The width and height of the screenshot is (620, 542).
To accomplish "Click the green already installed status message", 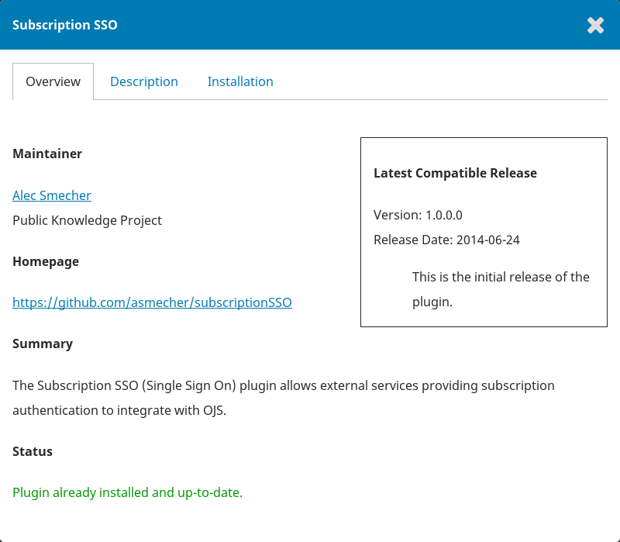I will pos(127,492).
